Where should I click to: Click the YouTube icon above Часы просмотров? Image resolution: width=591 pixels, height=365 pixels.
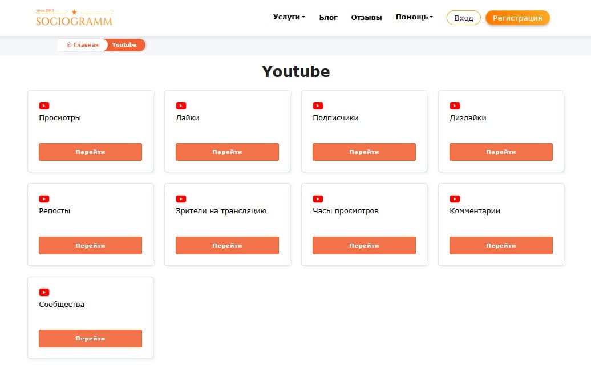click(318, 199)
